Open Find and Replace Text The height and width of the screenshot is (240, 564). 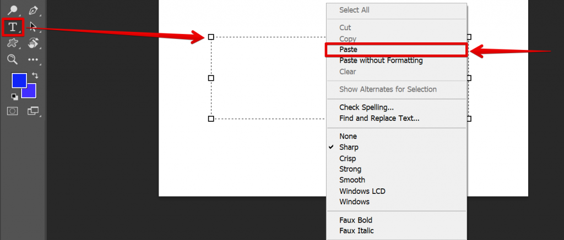pyautogui.click(x=379, y=118)
